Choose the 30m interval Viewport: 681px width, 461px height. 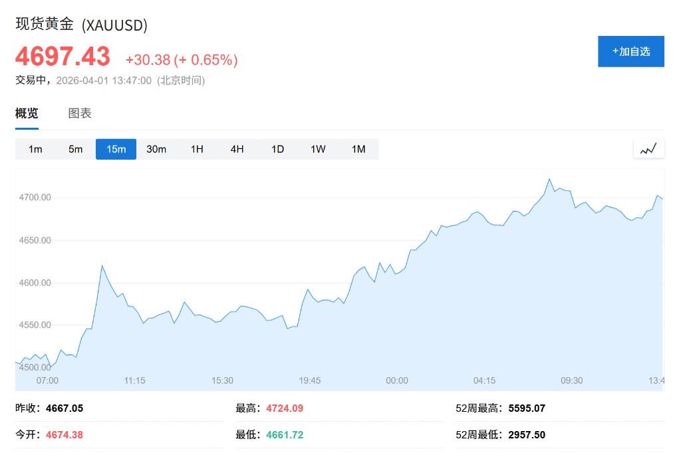156,149
